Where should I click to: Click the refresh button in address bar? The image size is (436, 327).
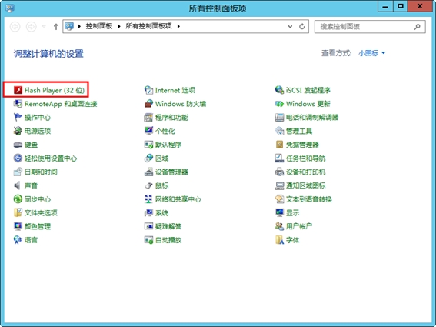tap(302, 27)
